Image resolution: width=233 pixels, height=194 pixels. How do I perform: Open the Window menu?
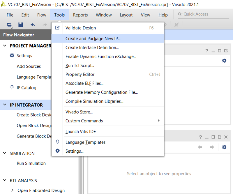[x=104, y=15]
